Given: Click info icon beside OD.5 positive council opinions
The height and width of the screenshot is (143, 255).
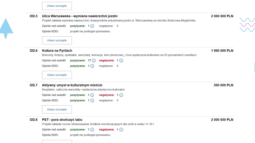Looking at the screenshot, I should tap(92, 26).
